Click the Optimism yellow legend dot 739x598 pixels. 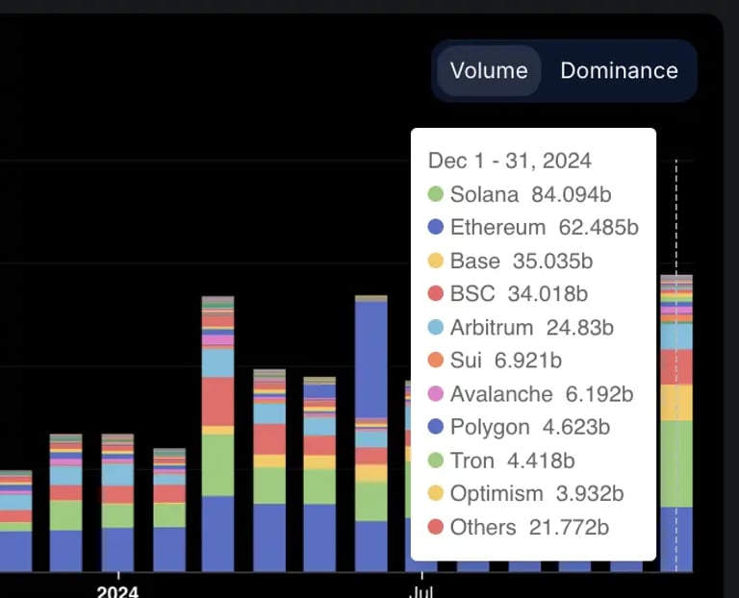pos(436,493)
